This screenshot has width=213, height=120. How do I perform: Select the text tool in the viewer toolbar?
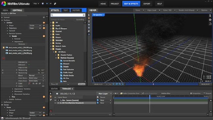tap(89, 21)
